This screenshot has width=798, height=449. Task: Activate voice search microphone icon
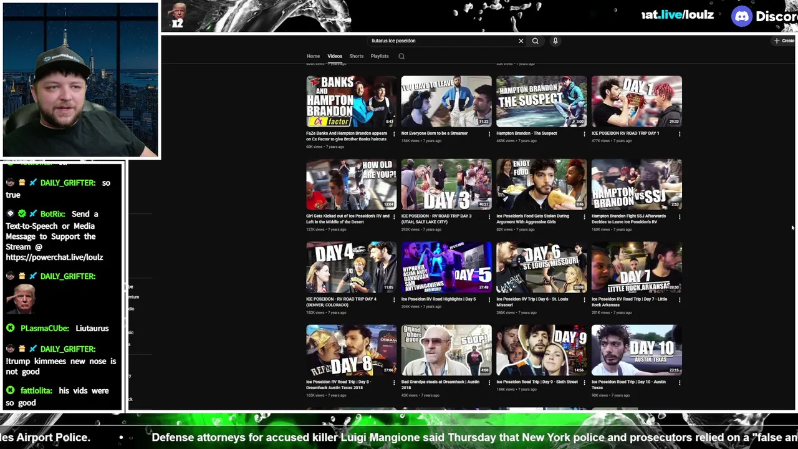pos(555,41)
